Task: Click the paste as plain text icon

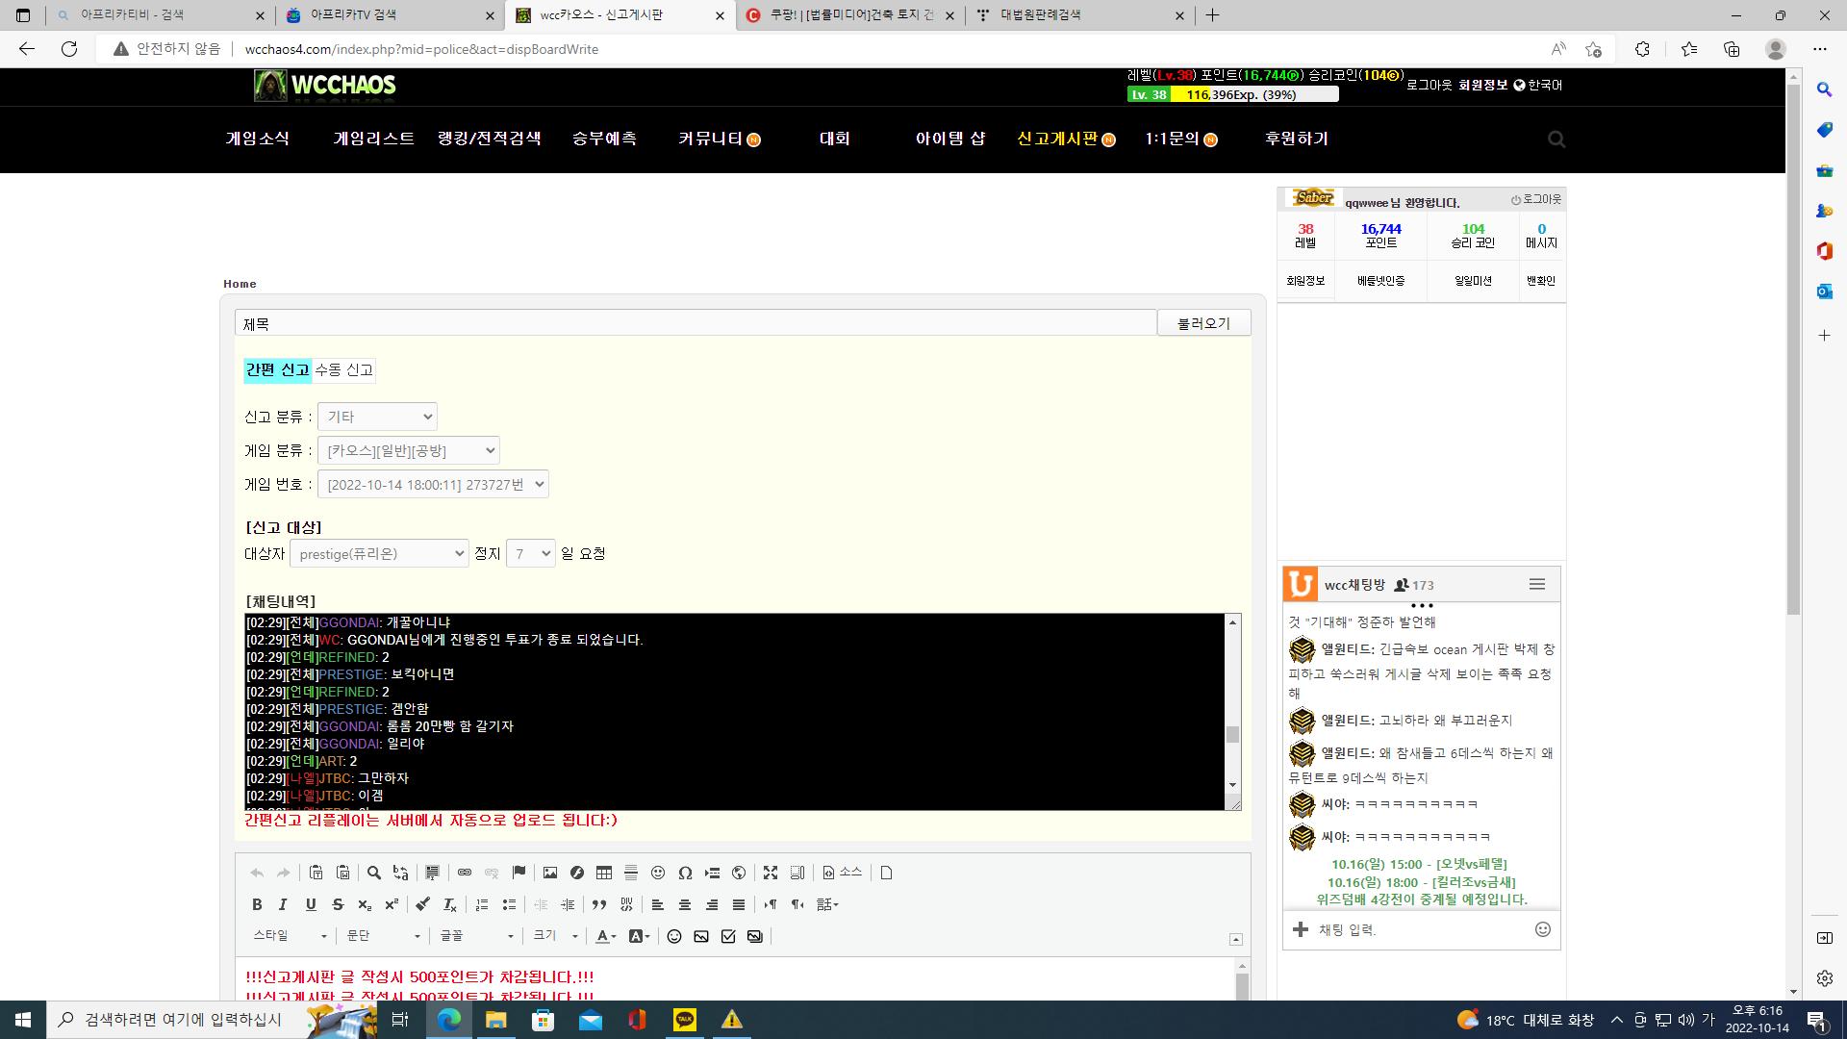Action: point(316,873)
